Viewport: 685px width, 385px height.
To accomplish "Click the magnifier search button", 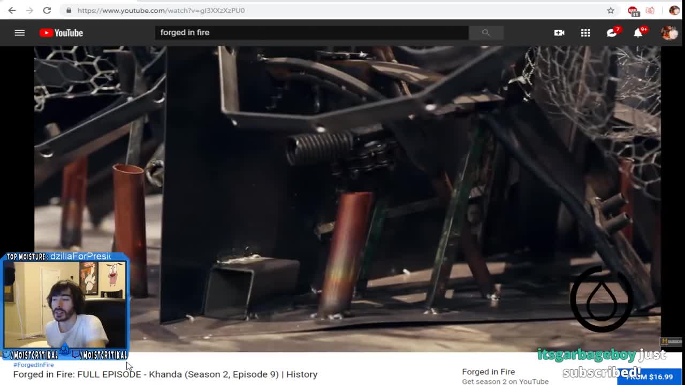I will point(486,33).
